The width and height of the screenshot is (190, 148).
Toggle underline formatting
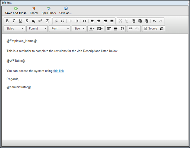pos(20,21)
